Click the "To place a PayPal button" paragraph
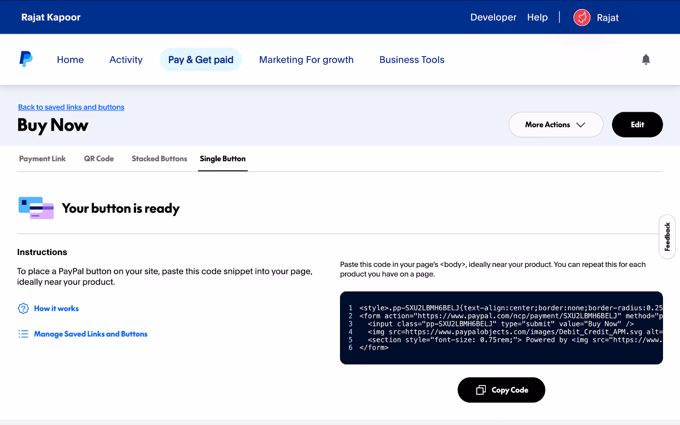Image resolution: width=680 pixels, height=425 pixels. click(x=165, y=277)
